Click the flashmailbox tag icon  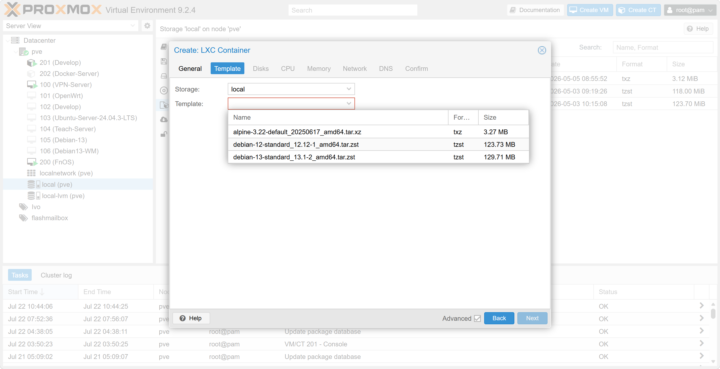[23, 218]
